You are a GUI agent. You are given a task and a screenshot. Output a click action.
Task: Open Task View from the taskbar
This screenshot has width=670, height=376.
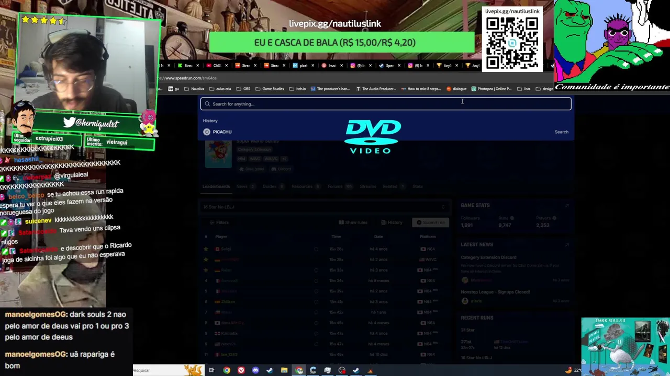pos(211,370)
